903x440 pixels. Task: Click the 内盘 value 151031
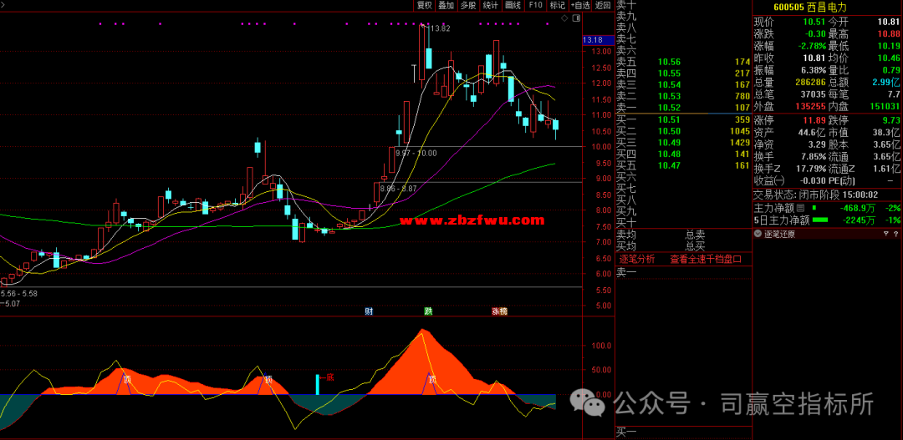(886, 107)
